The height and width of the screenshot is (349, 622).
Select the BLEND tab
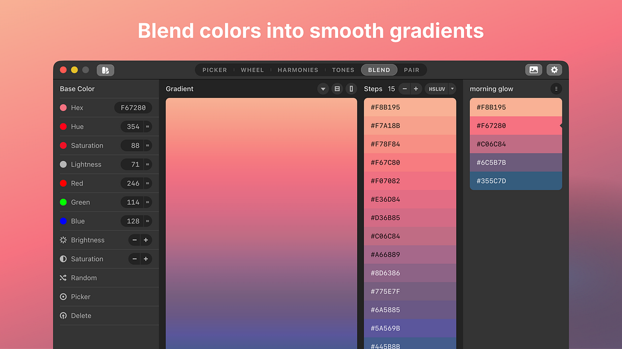[379, 70]
